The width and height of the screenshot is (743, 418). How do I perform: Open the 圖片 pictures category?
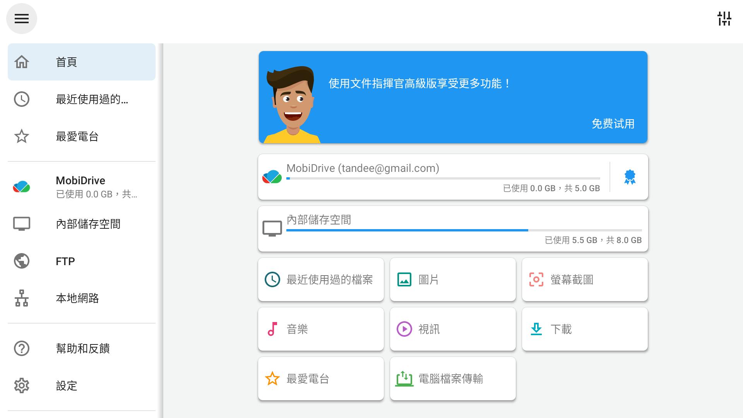(453, 279)
